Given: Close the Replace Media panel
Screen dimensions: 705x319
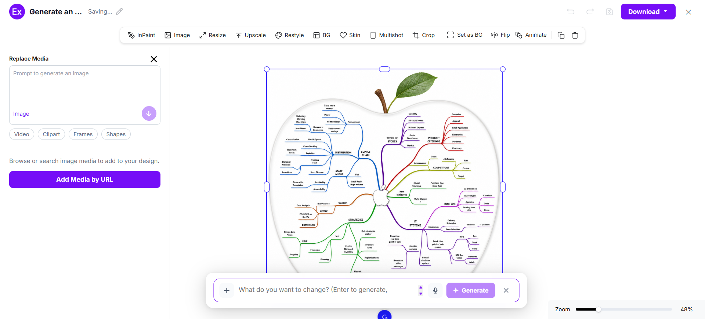Looking at the screenshot, I should click(x=154, y=59).
